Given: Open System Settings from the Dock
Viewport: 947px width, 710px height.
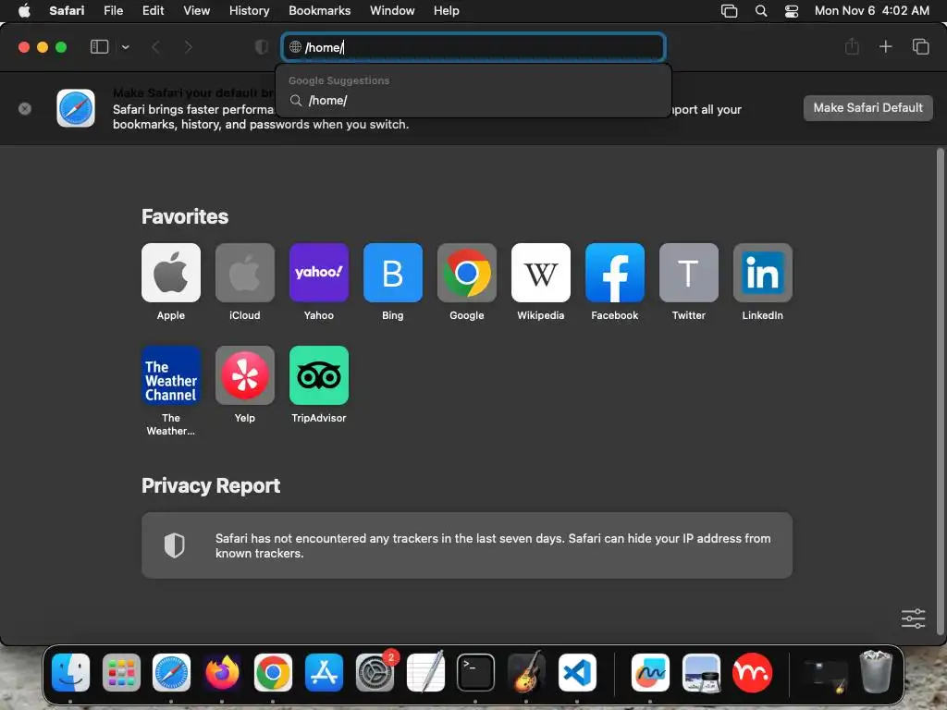Looking at the screenshot, I should tap(375, 672).
